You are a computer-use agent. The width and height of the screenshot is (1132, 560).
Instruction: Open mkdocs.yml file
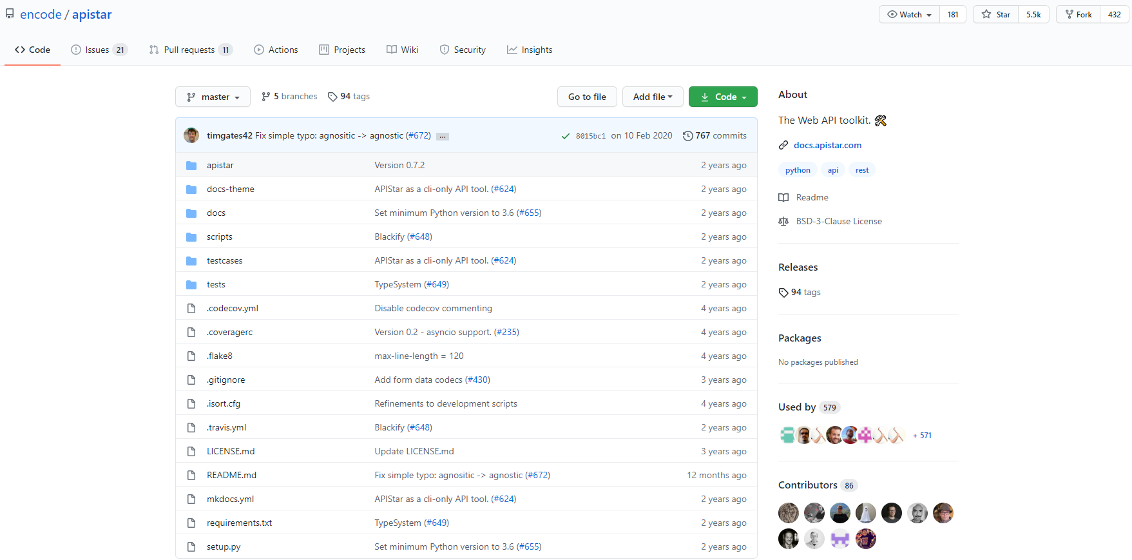[x=230, y=499]
